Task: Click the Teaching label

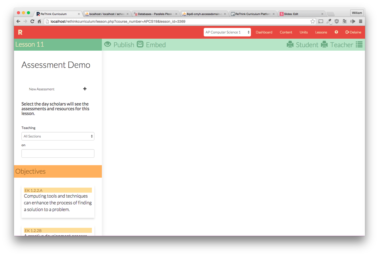Action: (28, 128)
